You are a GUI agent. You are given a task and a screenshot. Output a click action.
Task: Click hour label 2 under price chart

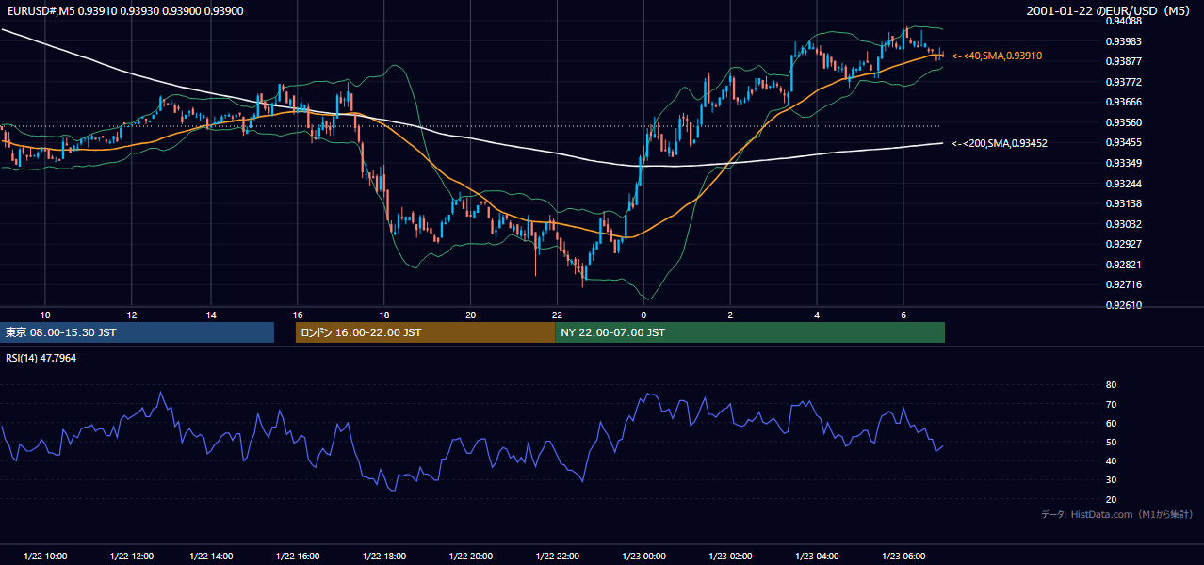pyautogui.click(x=730, y=315)
